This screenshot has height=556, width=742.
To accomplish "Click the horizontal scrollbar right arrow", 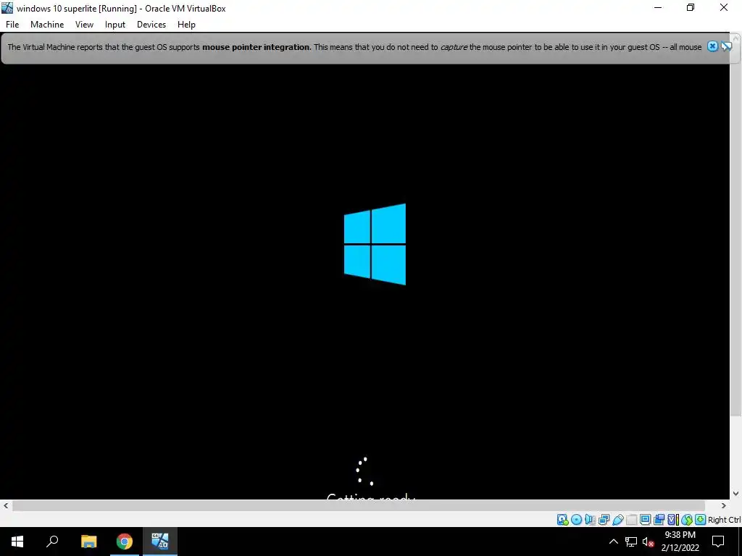I will [724, 505].
